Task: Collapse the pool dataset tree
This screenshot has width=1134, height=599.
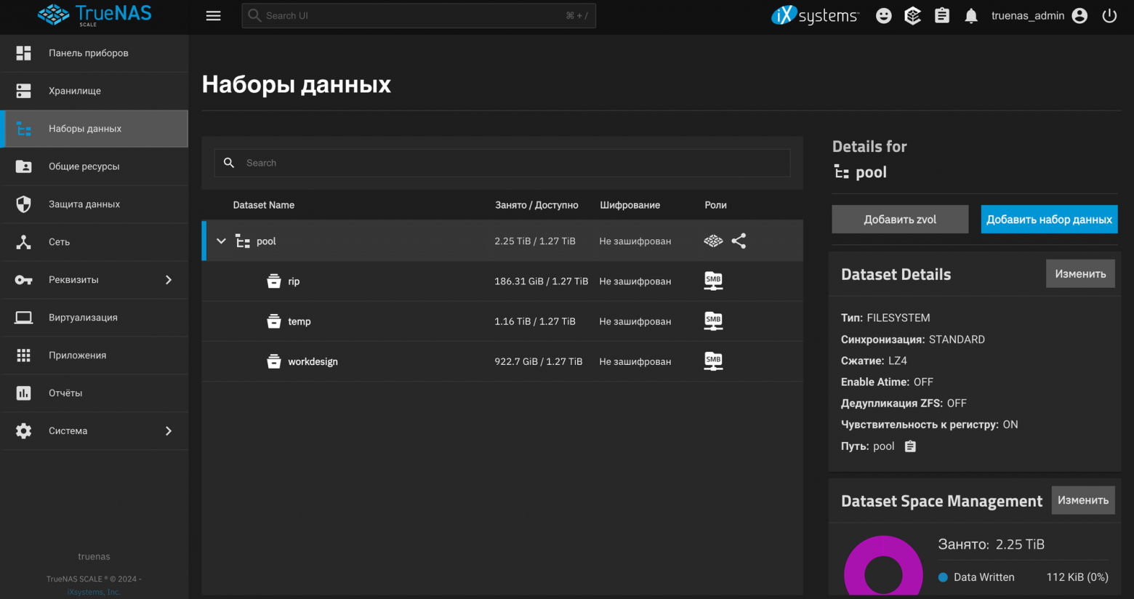Action: 221,241
